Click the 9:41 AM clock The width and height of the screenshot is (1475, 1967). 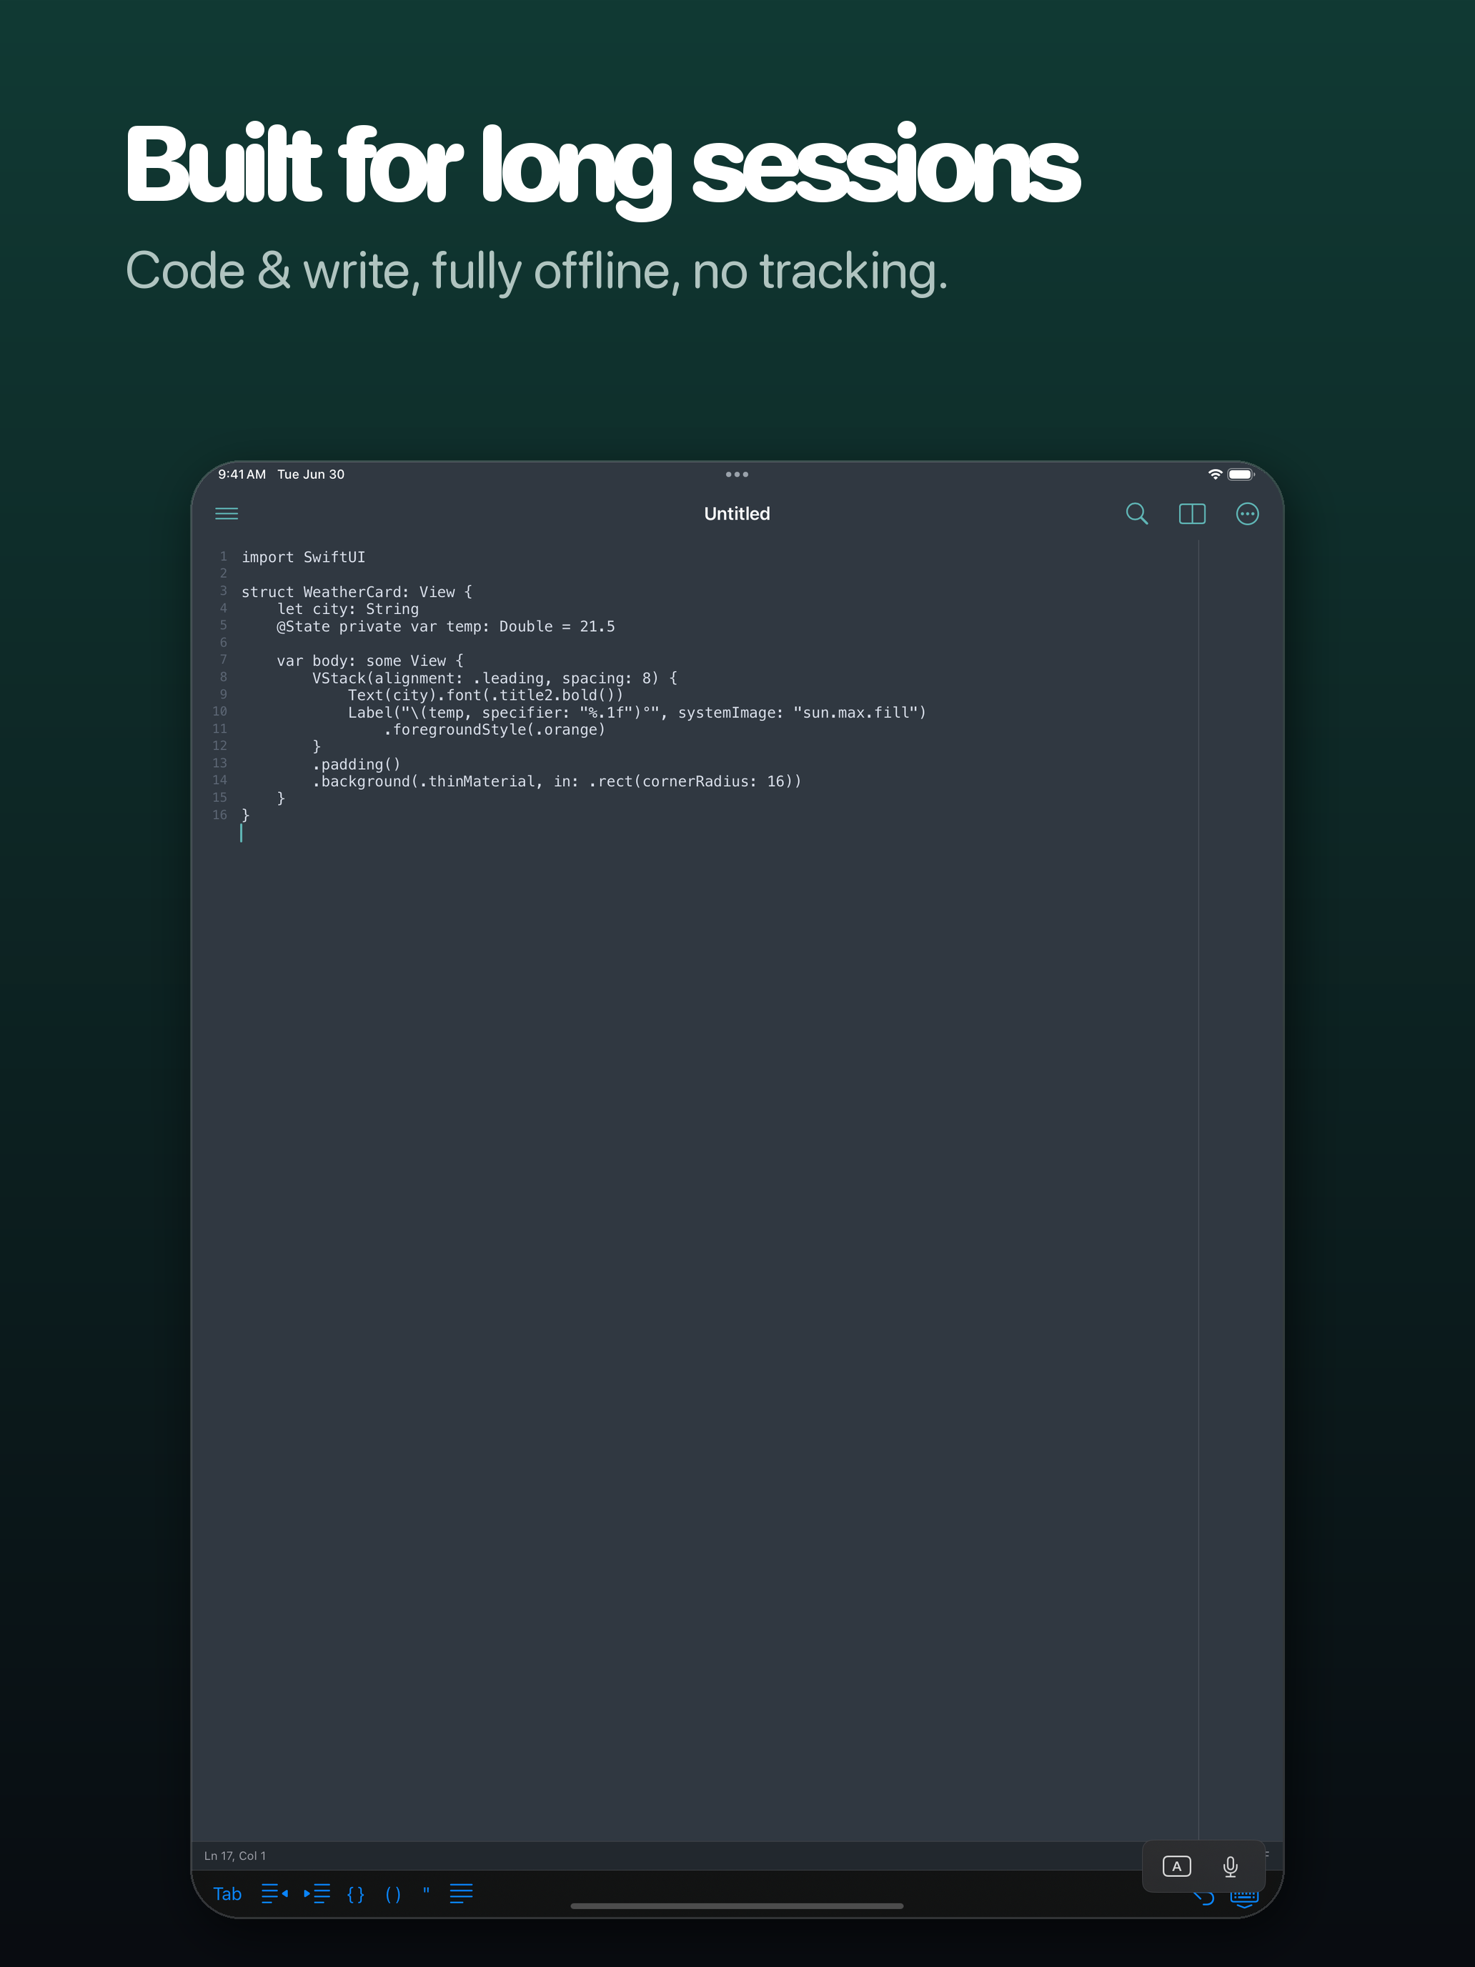[x=242, y=474]
